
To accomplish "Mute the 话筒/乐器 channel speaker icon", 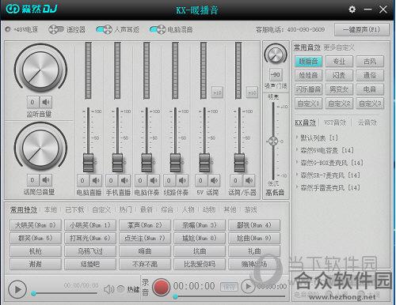I will click(x=249, y=180).
